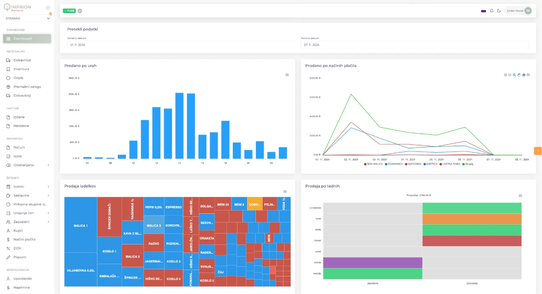Click the green FURS status badge
The height and width of the screenshot is (294, 542).
point(69,10)
